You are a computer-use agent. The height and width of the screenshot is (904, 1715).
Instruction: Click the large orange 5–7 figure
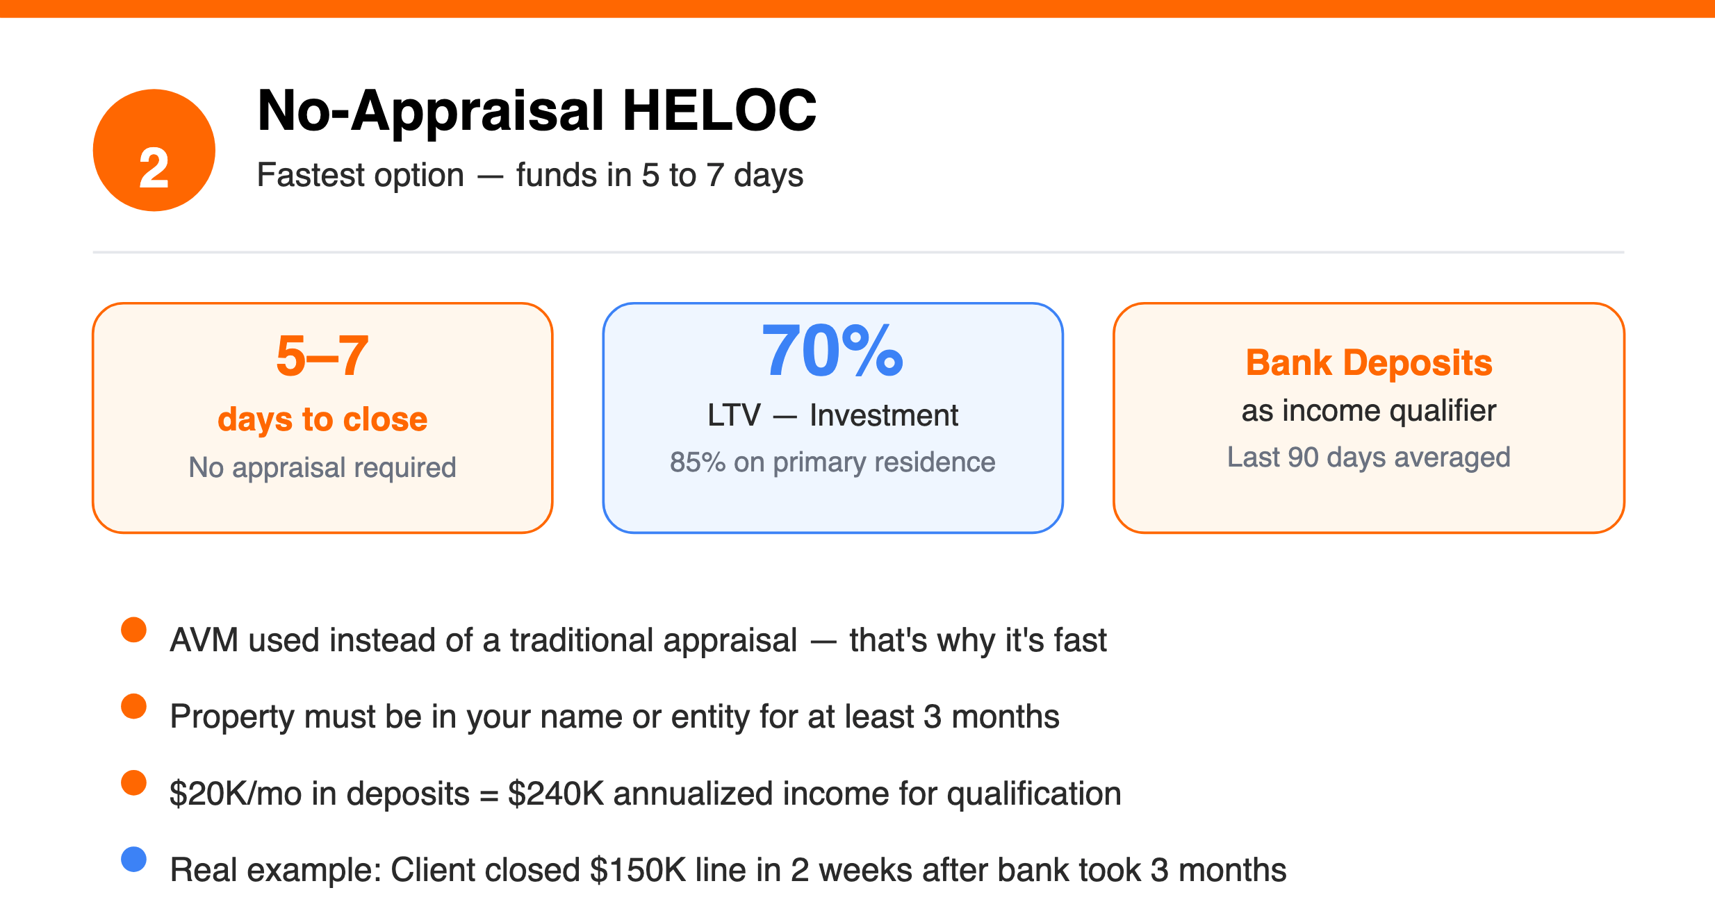(x=322, y=356)
